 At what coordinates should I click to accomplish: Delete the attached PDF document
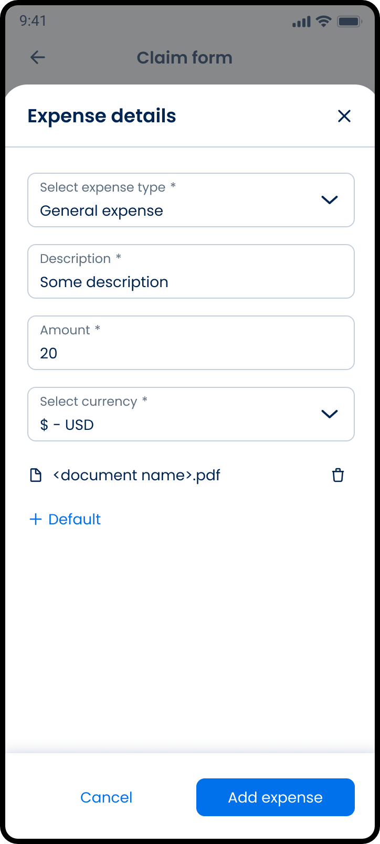pos(338,476)
